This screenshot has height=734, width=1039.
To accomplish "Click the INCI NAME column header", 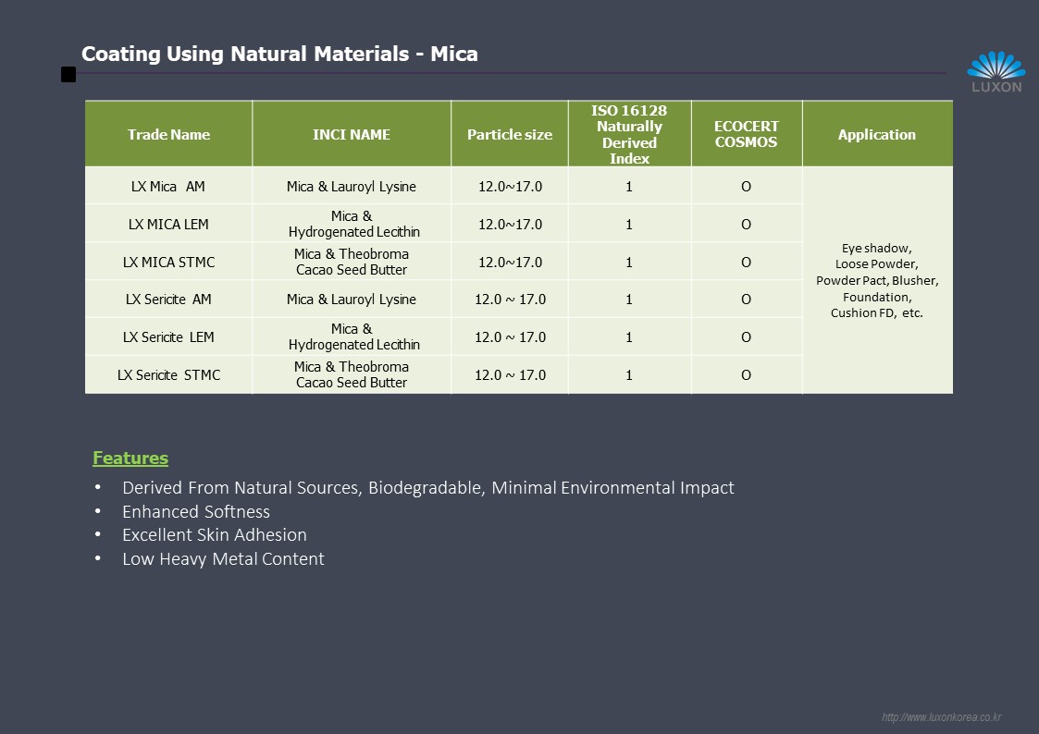I will [x=352, y=135].
